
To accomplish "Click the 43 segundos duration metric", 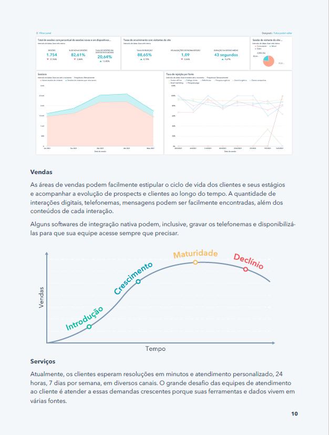I will pyautogui.click(x=227, y=55).
